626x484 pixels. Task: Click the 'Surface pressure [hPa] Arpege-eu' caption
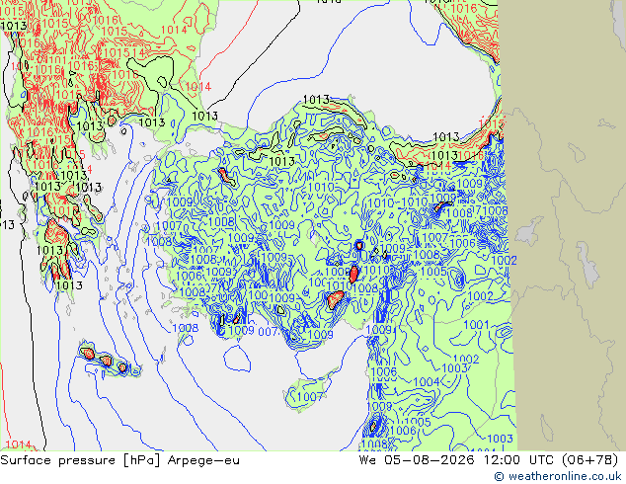[x=119, y=460]
